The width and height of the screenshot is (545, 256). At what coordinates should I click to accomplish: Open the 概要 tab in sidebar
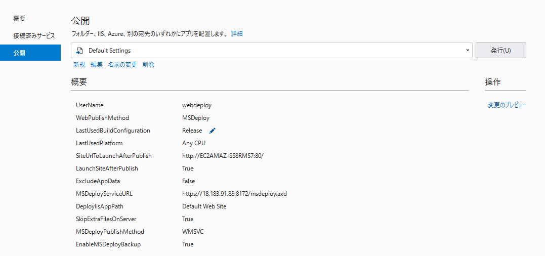(x=19, y=19)
